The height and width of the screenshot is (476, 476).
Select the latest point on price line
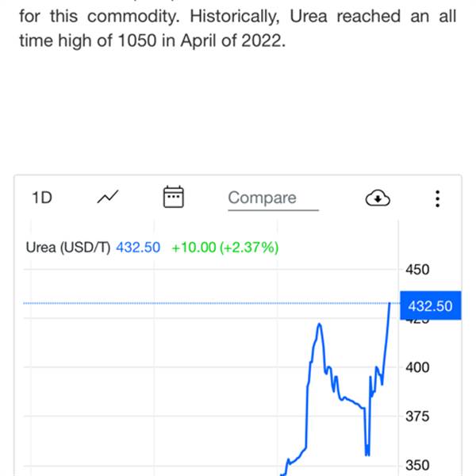click(x=390, y=303)
